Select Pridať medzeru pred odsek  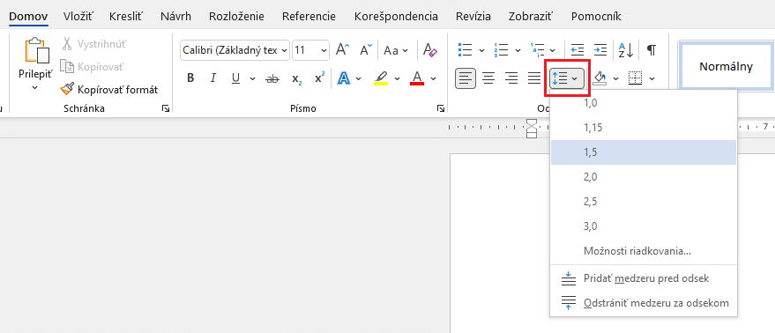(644, 278)
